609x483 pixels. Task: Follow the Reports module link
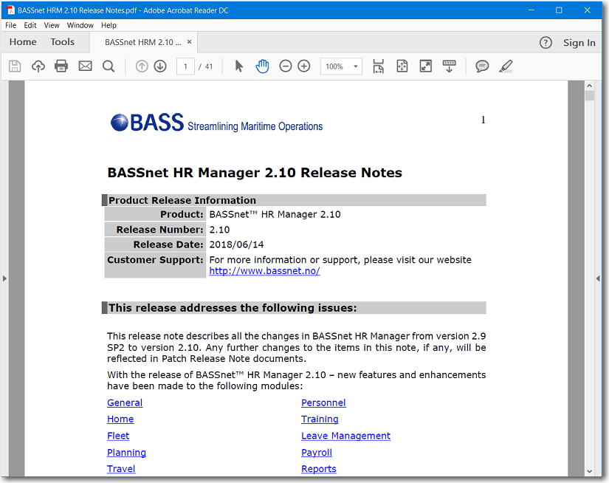(319, 469)
